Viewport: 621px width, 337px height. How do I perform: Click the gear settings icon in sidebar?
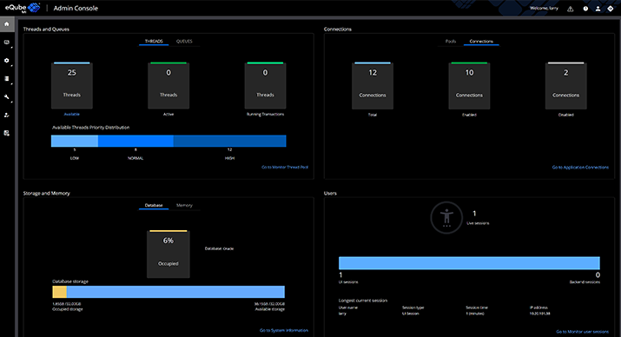pos(6,61)
